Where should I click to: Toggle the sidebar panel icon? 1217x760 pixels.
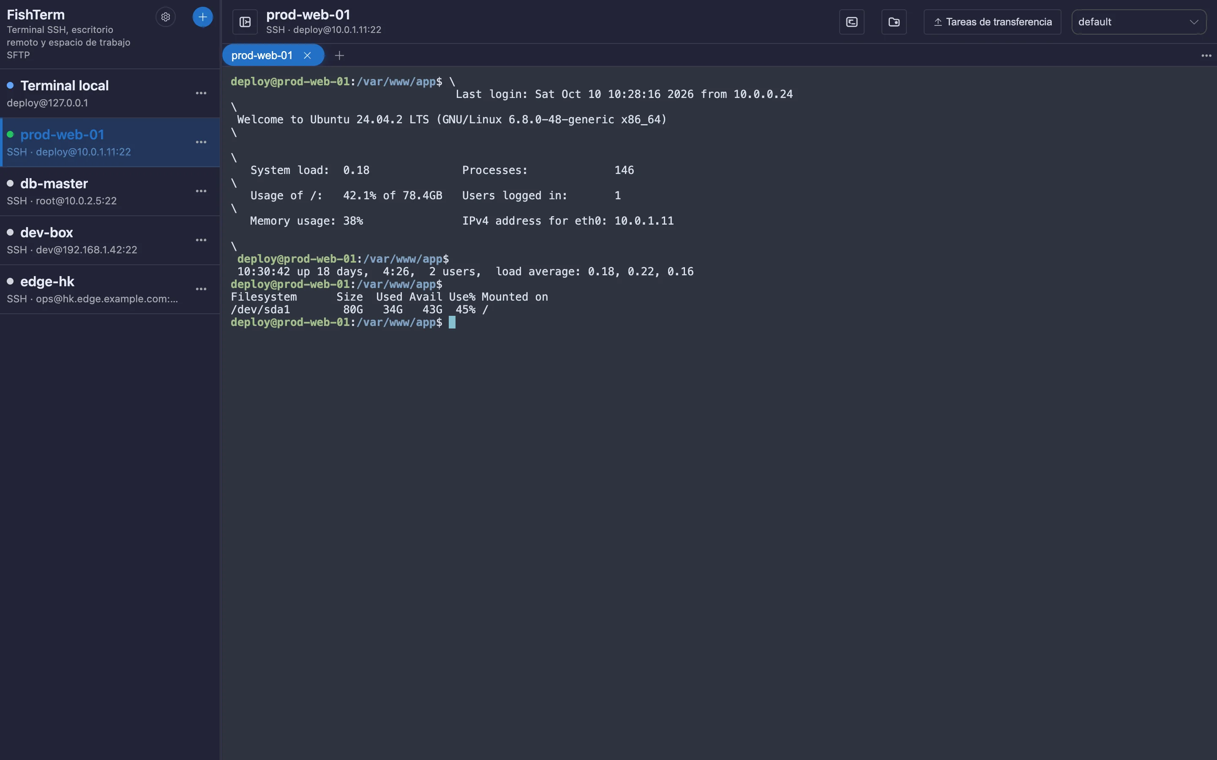click(x=245, y=22)
